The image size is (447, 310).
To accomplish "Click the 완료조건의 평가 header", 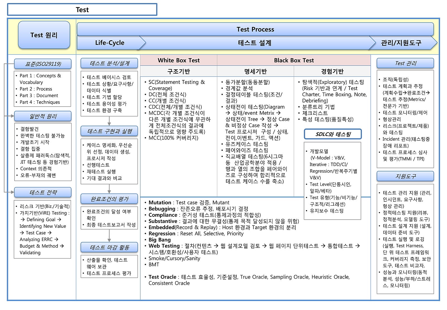I will [x=109, y=199].
